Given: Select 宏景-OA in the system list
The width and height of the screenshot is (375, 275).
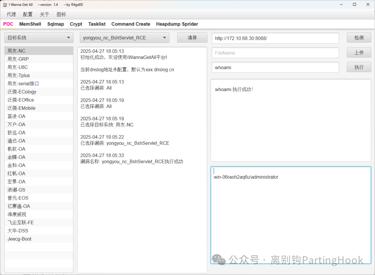Looking at the screenshot, I should pyautogui.click(x=39, y=181).
